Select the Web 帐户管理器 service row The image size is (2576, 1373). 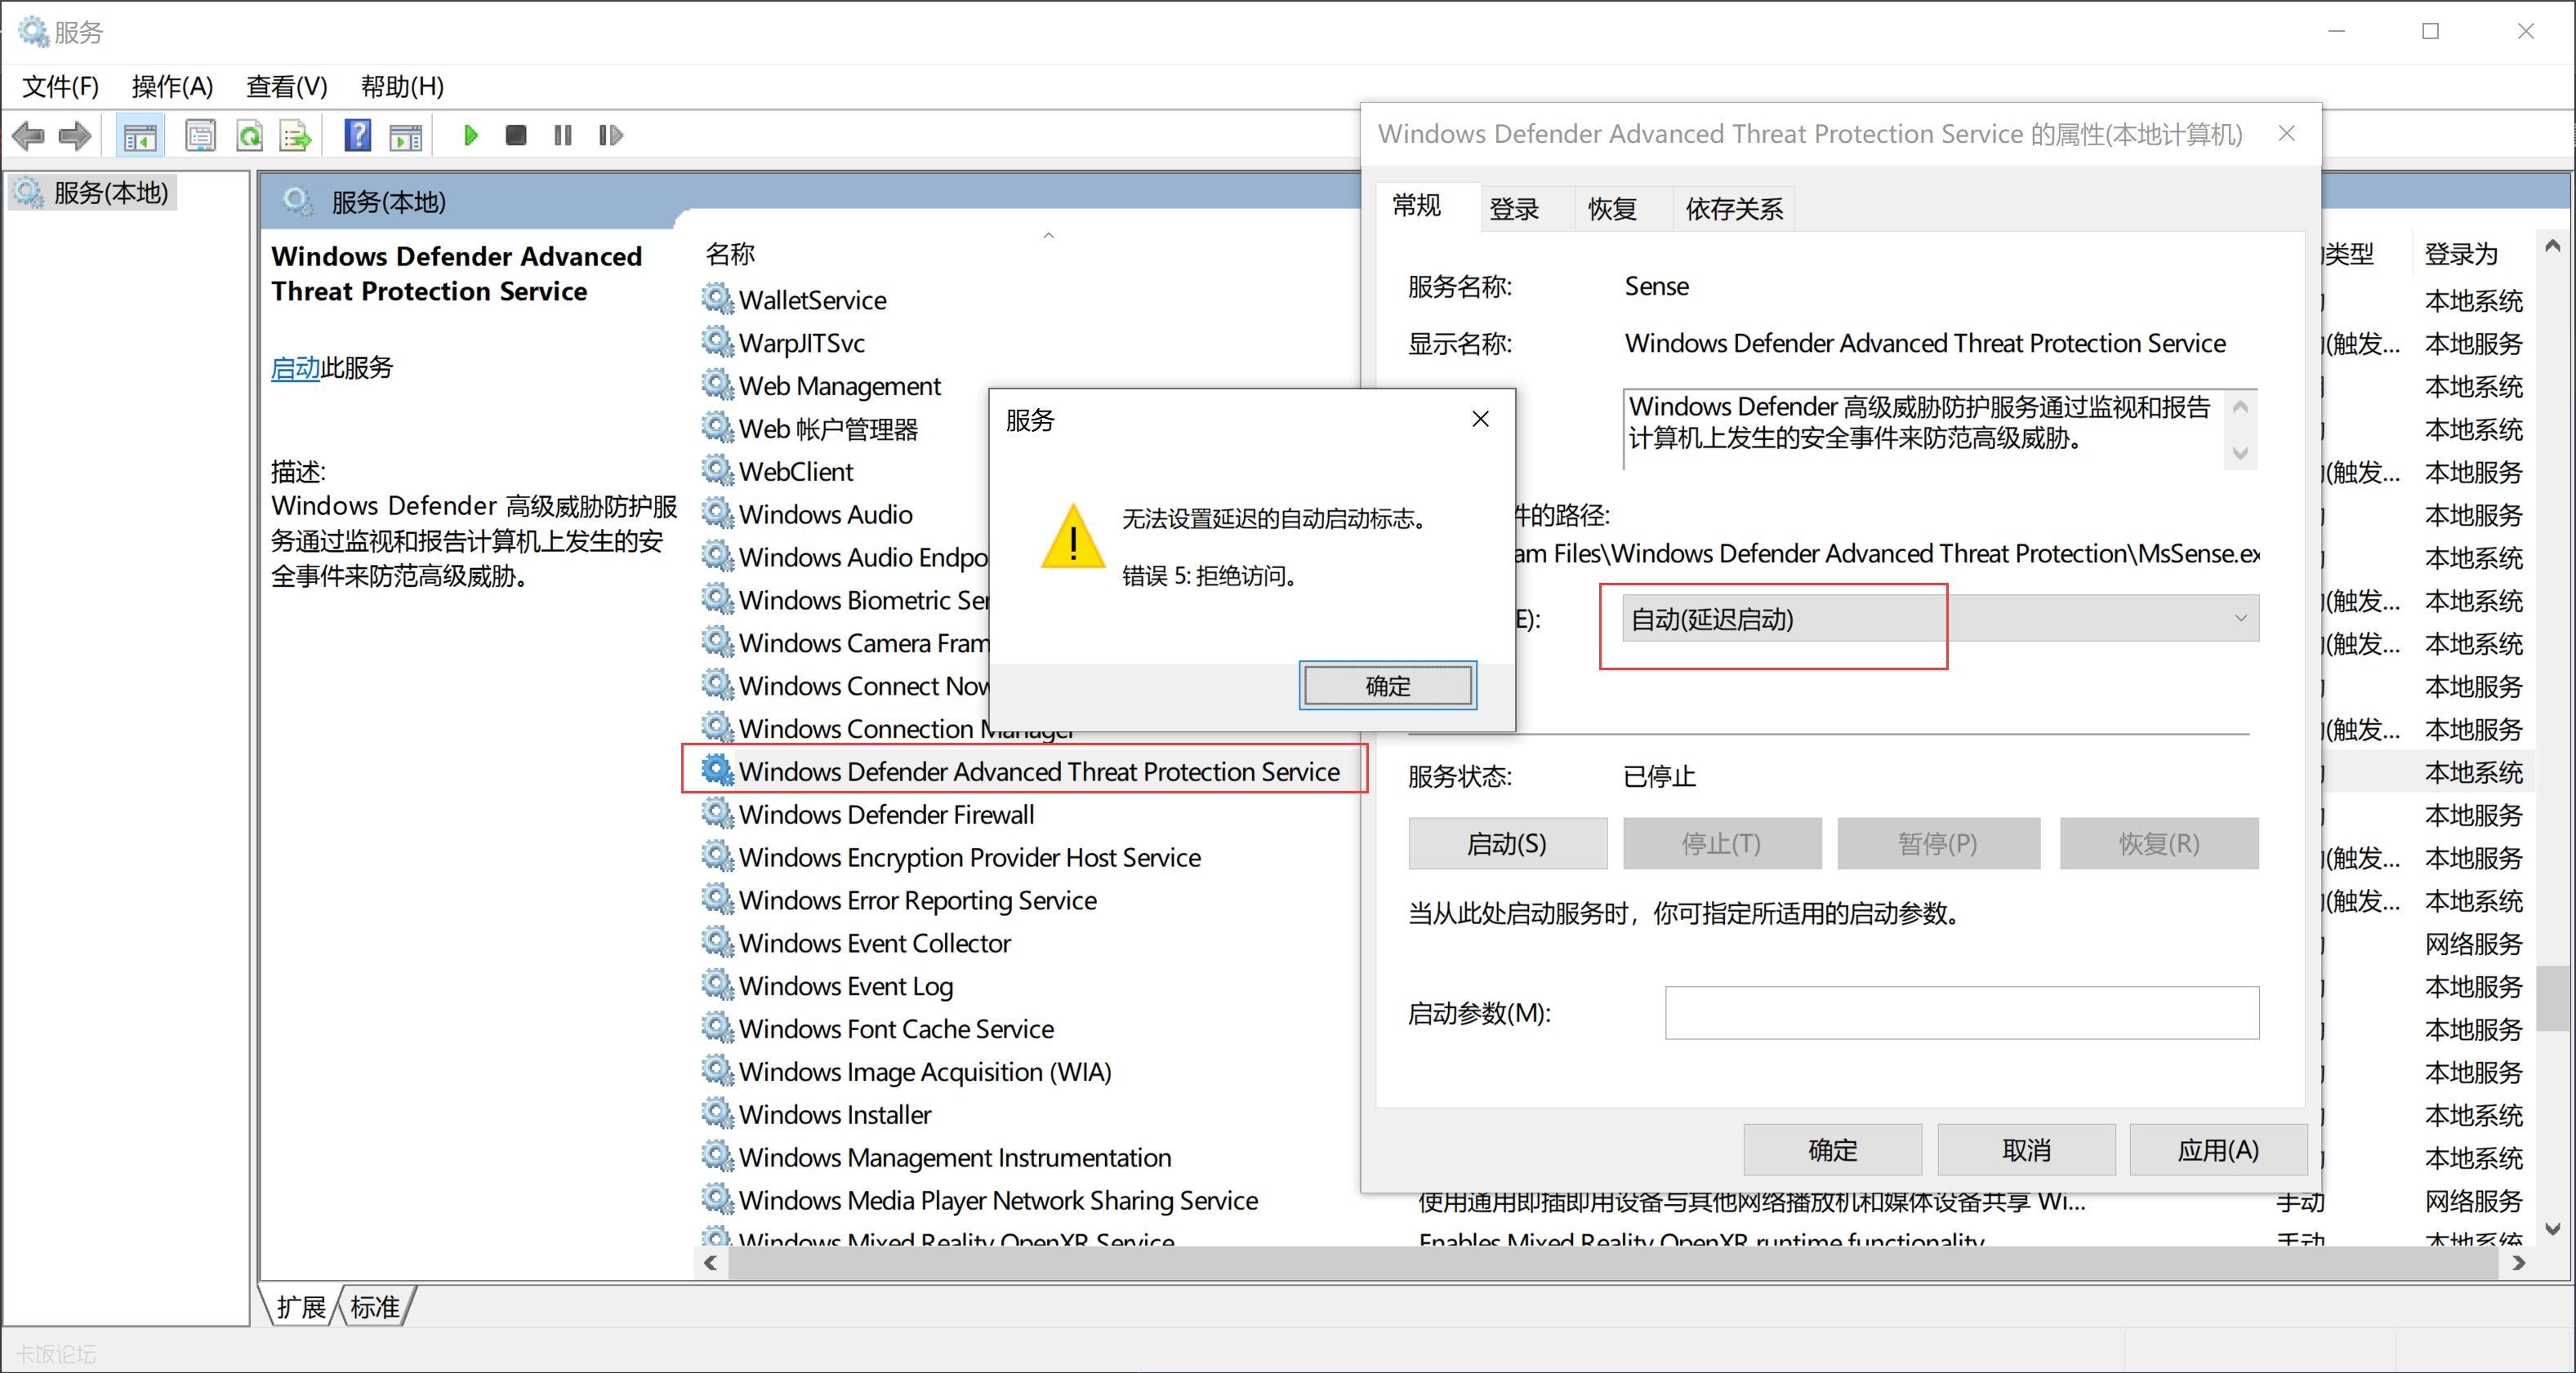(x=828, y=429)
